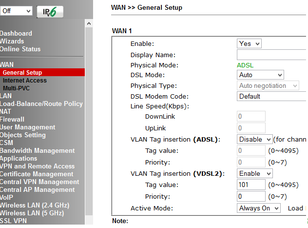The image size is (308, 228).
Task: Open Multi-PVC submenu item
Action: tap(17, 88)
